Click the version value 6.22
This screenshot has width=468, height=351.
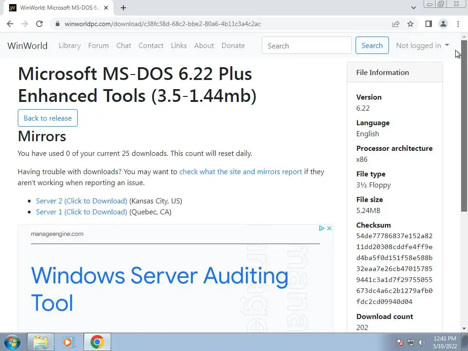coord(363,108)
